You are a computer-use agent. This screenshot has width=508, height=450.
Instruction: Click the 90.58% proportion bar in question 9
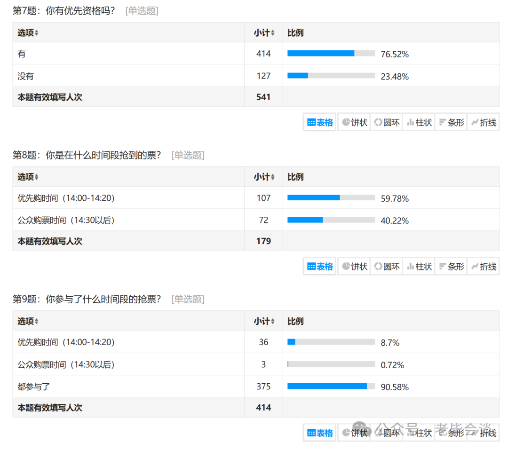pyautogui.click(x=331, y=386)
